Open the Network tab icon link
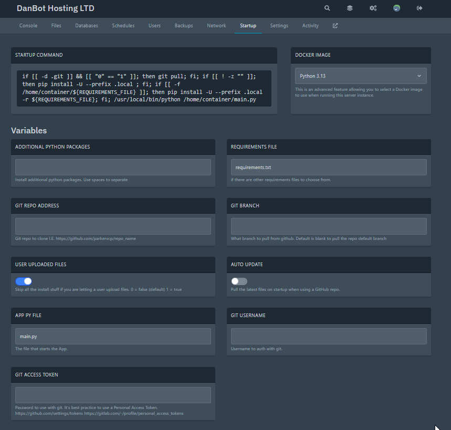 [x=216, y=25]
